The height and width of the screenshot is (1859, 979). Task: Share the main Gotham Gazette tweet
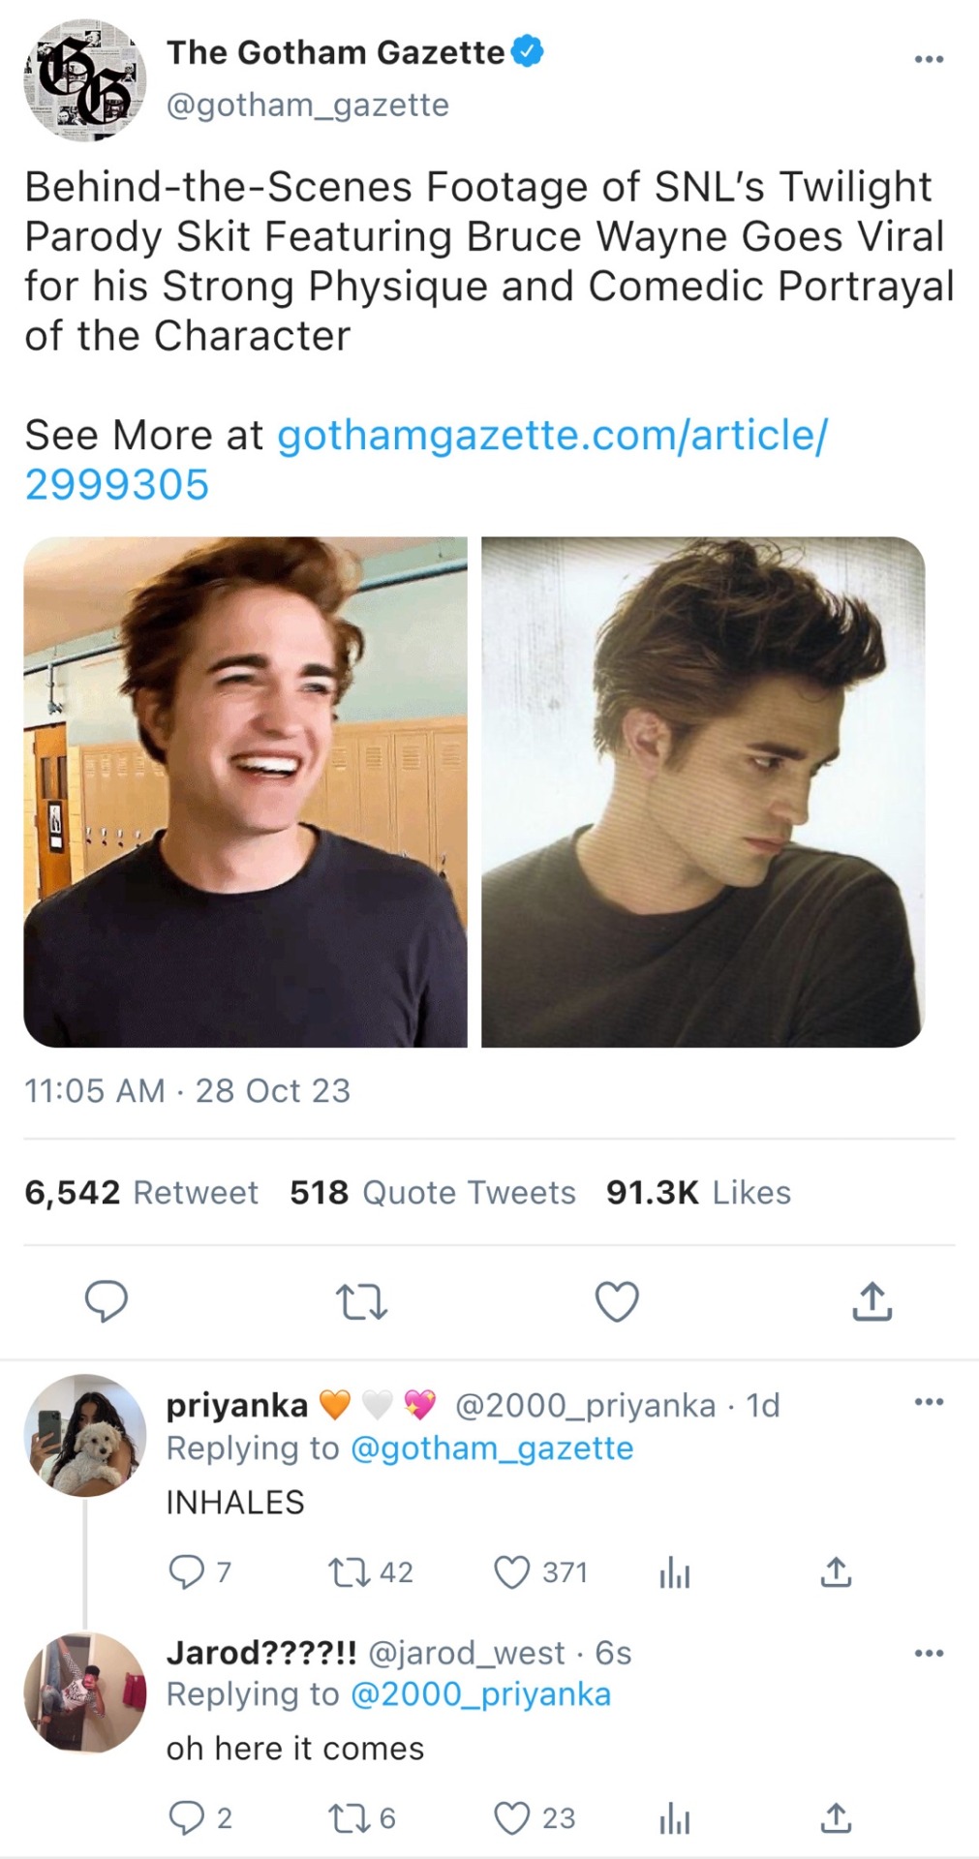coord(872,1301)
